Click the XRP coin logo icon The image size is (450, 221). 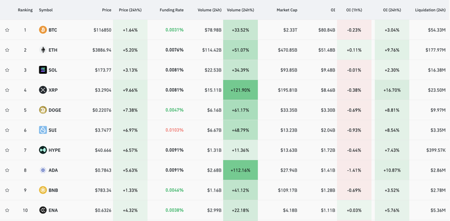[x=43, y=90]
